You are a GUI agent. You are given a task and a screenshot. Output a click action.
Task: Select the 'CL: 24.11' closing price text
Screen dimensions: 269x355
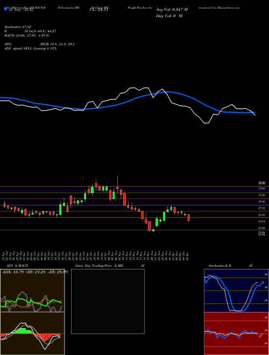[98, 10]
